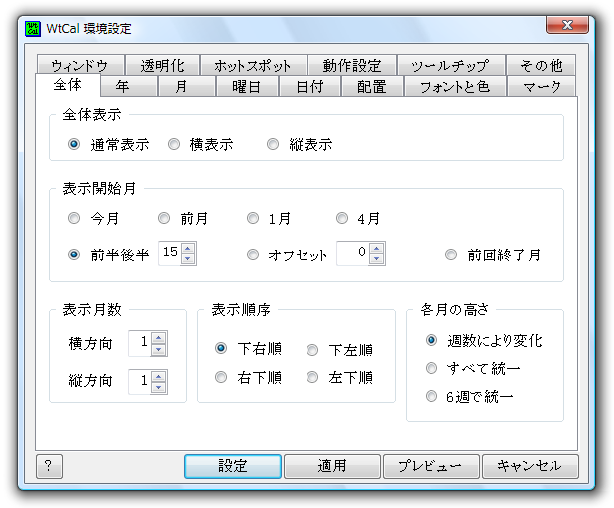Screen dimensions: 614x508
Task: Open the ホットスポット tab
Action: (x=253, y=65)
